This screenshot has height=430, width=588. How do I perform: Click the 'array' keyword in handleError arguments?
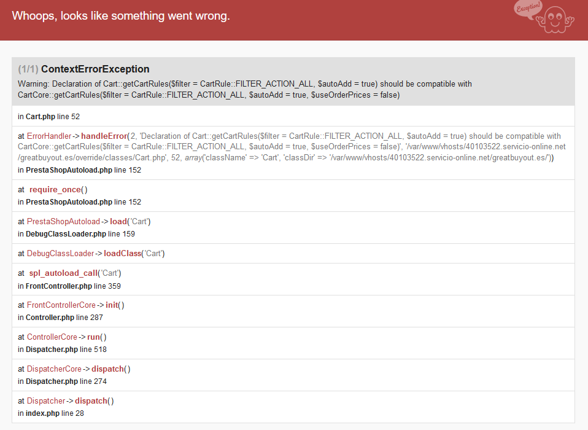[x=193, y=158]
